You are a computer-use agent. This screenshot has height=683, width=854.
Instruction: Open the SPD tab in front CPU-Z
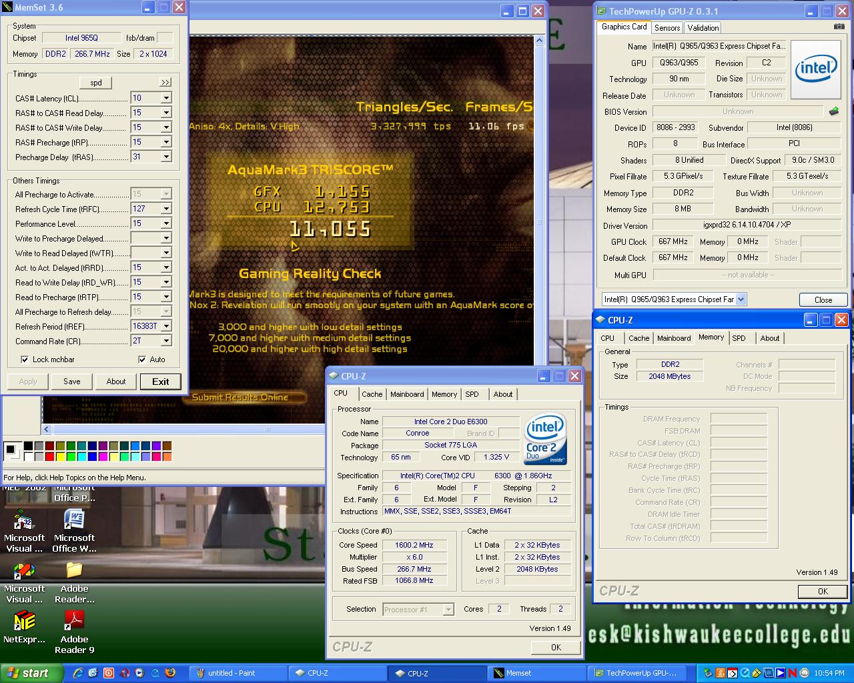tap(472, 394)
